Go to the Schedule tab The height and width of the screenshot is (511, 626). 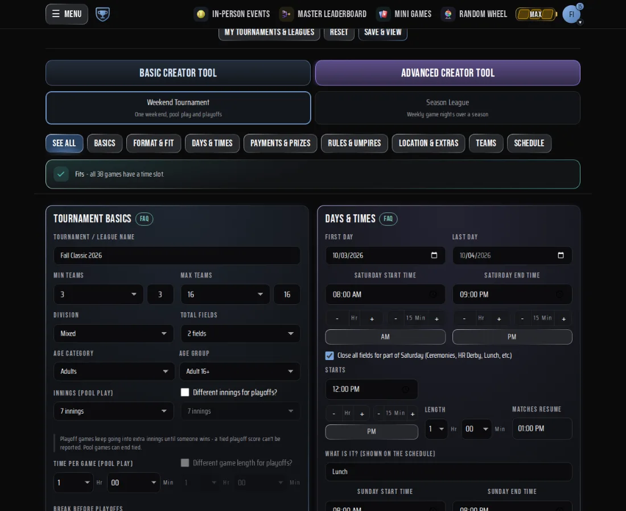click(x=529, y=144)
